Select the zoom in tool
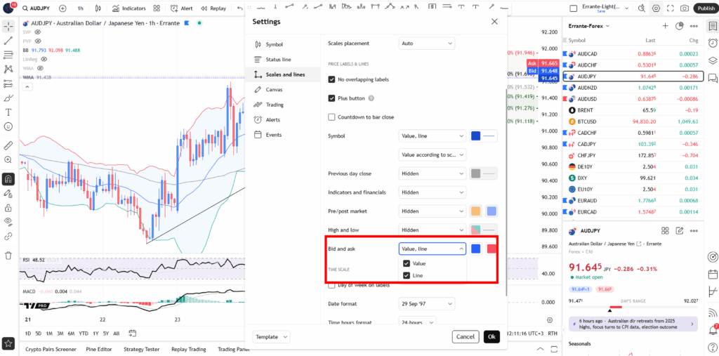The width and height of the screenshot is (719, 356). pyautogui.click(x=8, y=159)
